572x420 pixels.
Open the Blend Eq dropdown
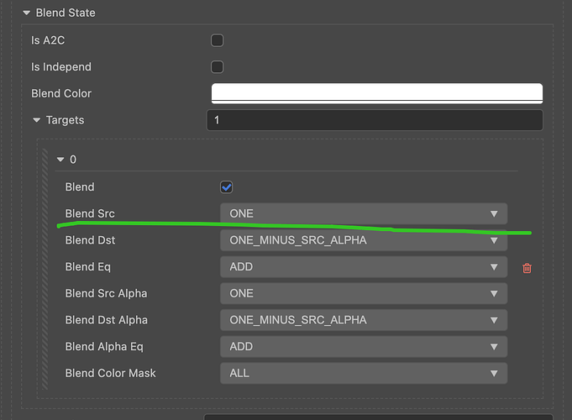364,267
